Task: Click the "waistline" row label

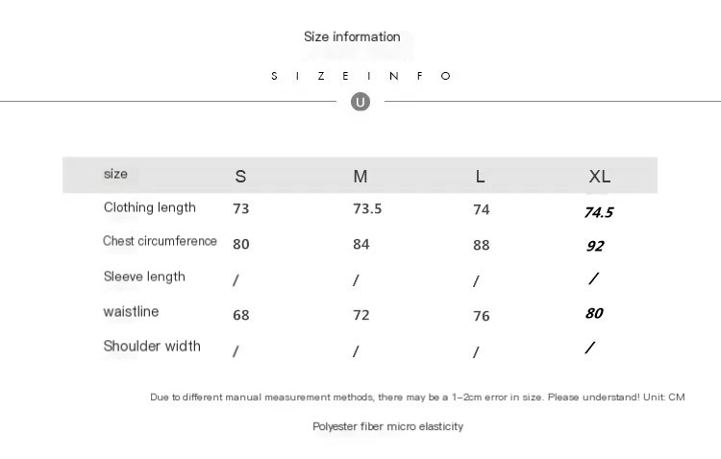Action: [x=131, y=311]
